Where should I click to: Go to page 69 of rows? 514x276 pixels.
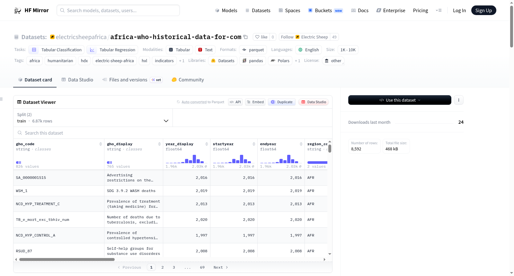pyautogui.click(x=202, y=267)
